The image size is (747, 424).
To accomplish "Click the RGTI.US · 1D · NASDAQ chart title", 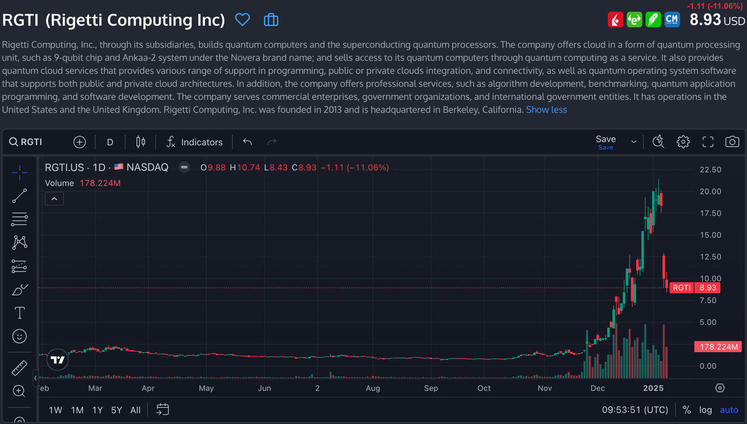I will tap(107, 167).
